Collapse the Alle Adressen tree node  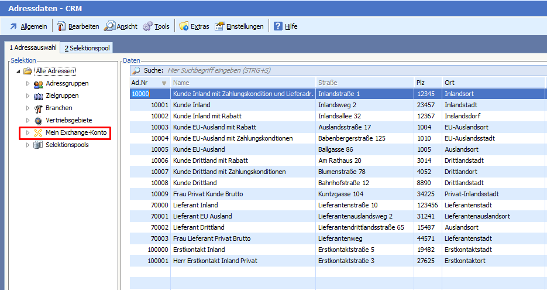(x=18, y=71)
